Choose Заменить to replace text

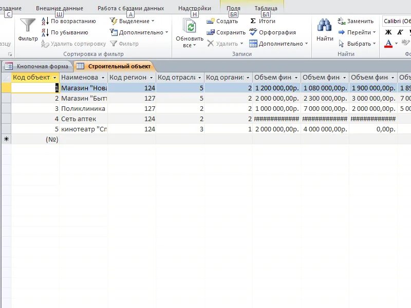[x=356, y=21]
